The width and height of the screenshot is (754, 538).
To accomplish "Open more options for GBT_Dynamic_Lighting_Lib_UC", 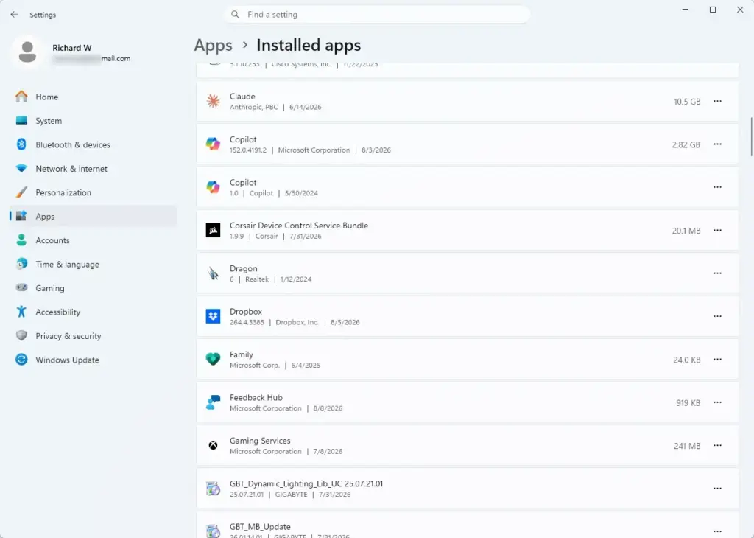I will pos(717,489).
